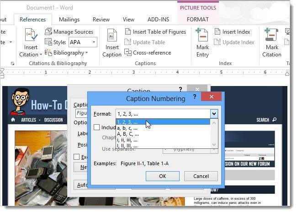Click the Insert Citation icon

(x=31, y=35)
